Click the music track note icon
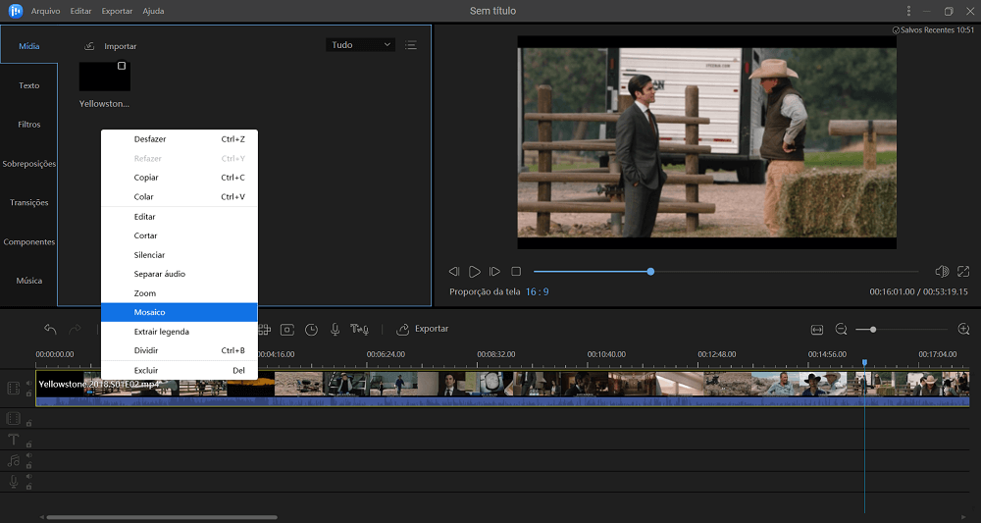Screen dimensions: 981x523 [x=13, y=461]
